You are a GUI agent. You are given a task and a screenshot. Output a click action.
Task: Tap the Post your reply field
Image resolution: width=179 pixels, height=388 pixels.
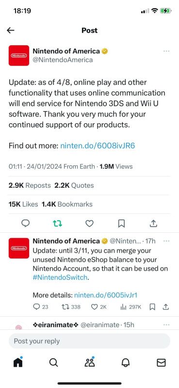[x=89, y=341]
